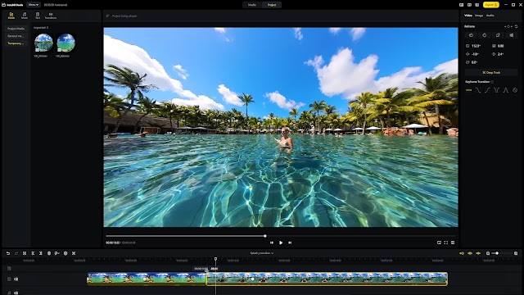524x295 pixels.
Task: Click the yellow Export button
Action: [491, 5]
